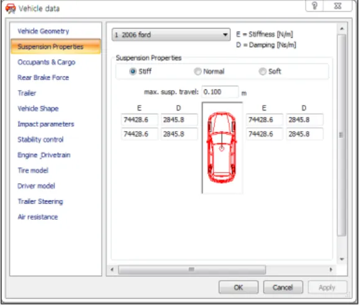Click the vertical scrollbar up arrow

coord(342,29)
